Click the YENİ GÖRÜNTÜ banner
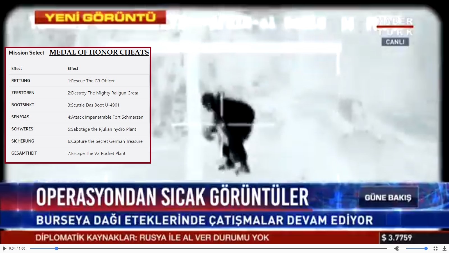449x253 pixels. (x=100, y=17)
